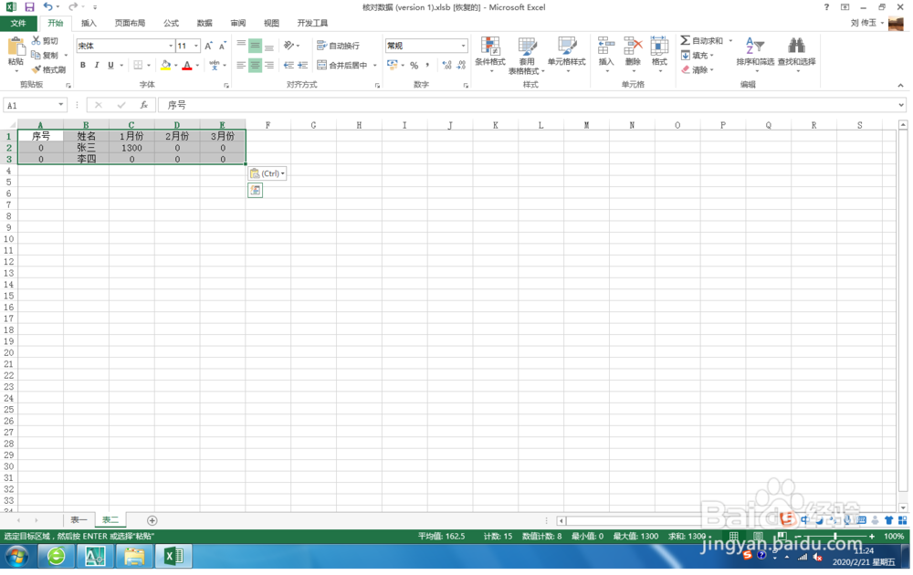Switch to Developer (开发工具) tab
Viewport: 913px width, 575px height.
coord(312,23)
